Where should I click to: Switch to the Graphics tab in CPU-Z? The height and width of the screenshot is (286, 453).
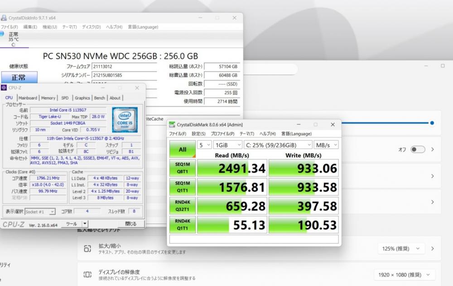click(82, 98)
